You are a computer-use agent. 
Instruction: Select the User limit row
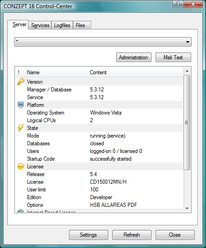[x=99, y=190]
